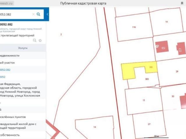Select parcel 29 on the map
This screenshot has height=139, width=186.
click(x=177, y=72)
